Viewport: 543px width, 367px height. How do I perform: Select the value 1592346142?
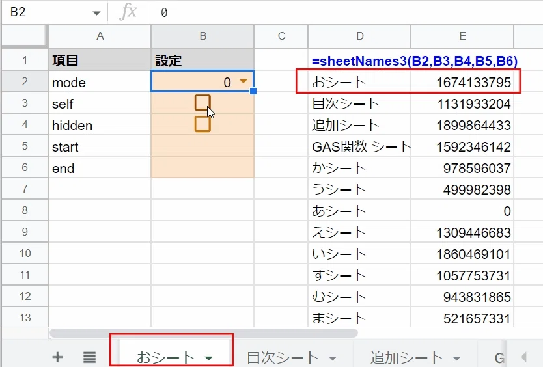(x=462, y=146)
